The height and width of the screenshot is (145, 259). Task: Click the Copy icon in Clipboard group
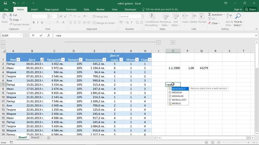[x=11, y=20]
